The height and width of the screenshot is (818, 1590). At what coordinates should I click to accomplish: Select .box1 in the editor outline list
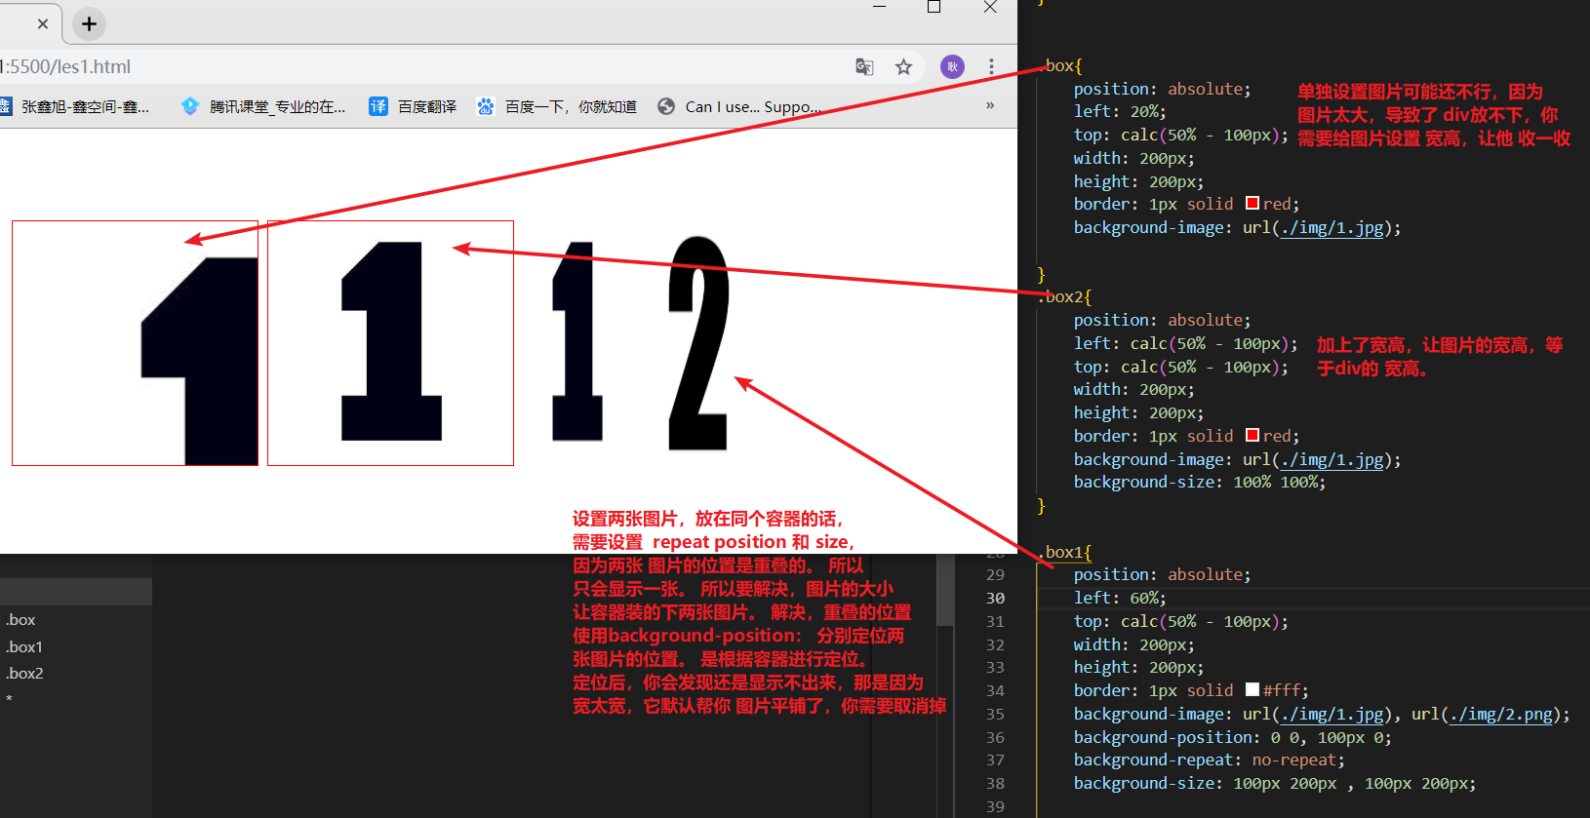[24, 646]
